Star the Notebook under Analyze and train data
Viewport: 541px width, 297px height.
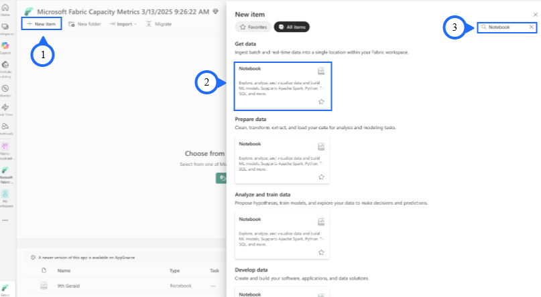(321, 252)
